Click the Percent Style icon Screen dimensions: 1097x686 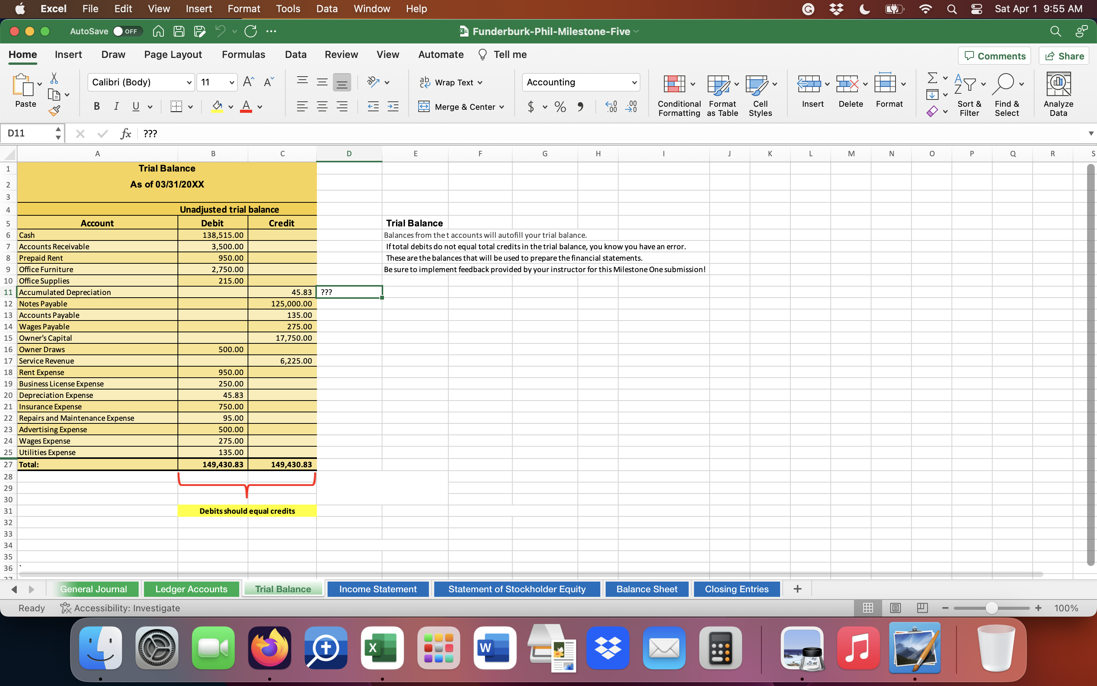(560, 107)
